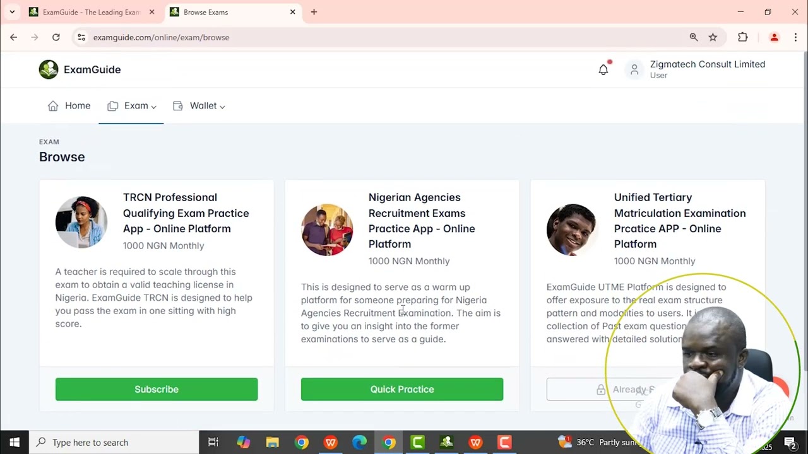Open Microsoft Edge from the taskbar
Viewport: 808px width, 454px height.
[359, 442]
